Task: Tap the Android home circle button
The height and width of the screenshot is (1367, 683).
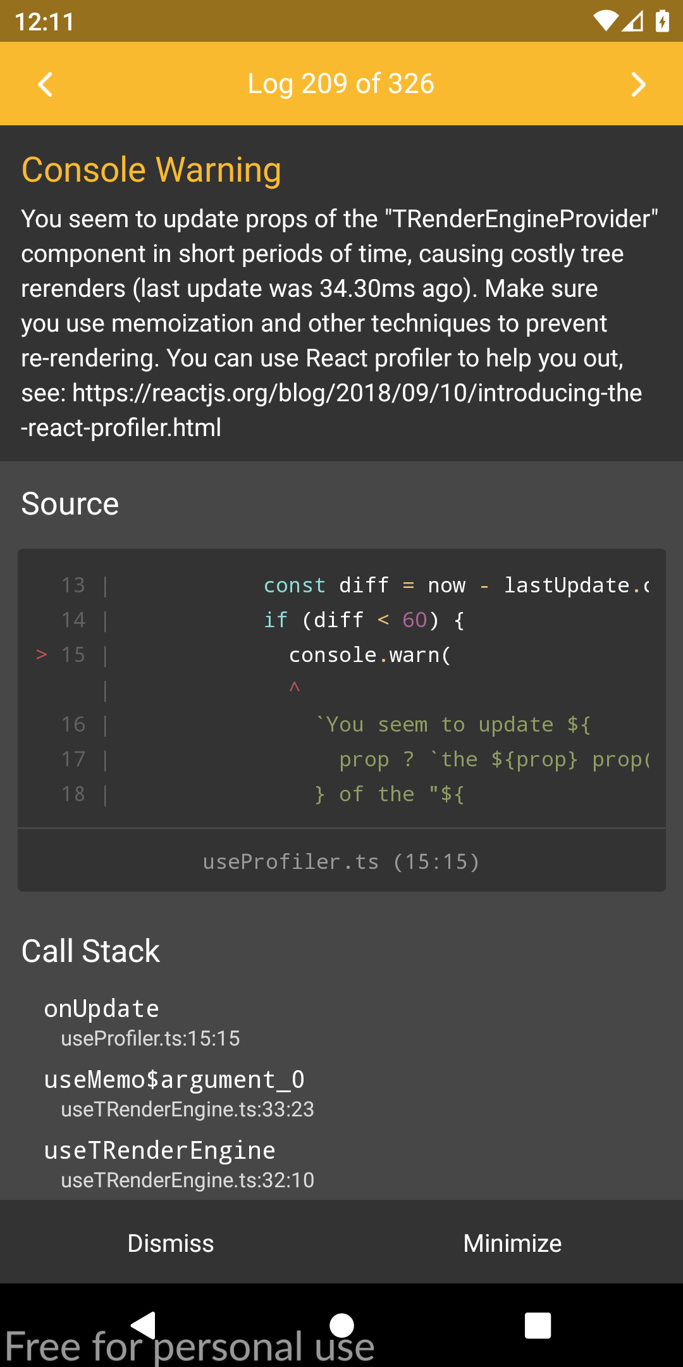Action: coord(341,1325)
